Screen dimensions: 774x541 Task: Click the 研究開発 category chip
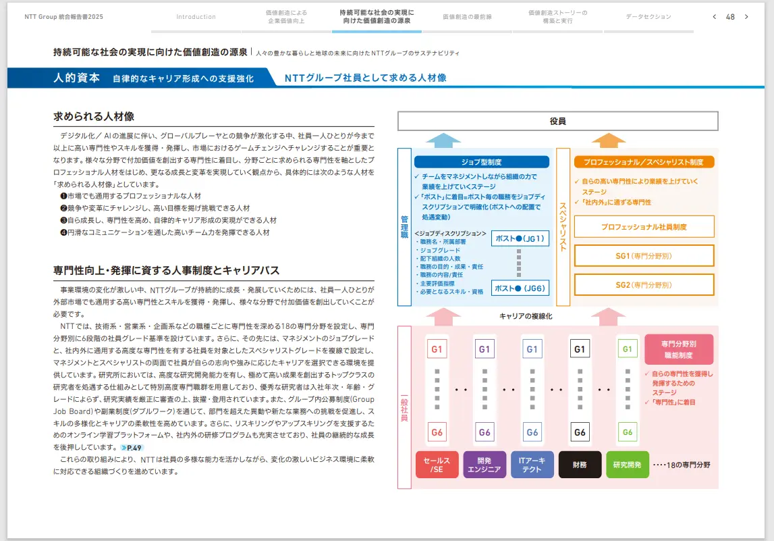coord(626,465)
